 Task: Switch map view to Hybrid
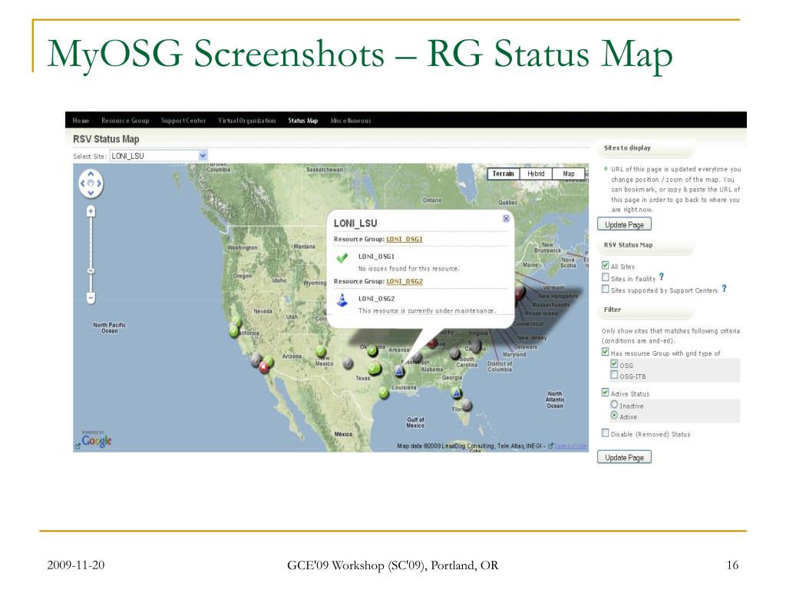coord(536,174)
